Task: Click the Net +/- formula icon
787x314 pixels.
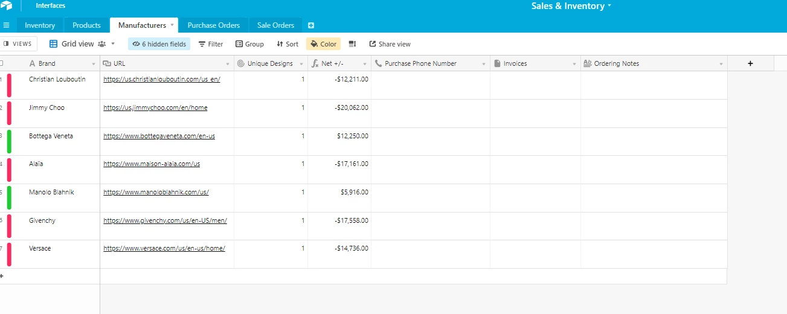Action: click(x=315, y=63)
